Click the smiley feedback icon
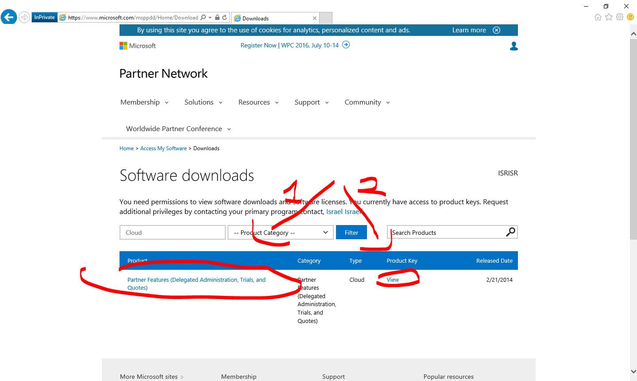This screenshot has width=637, height=381. [x=630, y=17]
